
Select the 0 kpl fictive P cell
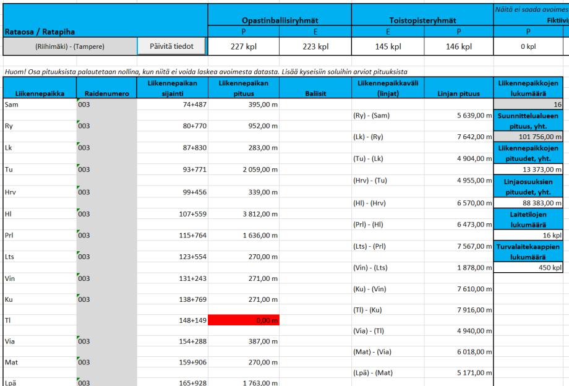pos(528,46)
